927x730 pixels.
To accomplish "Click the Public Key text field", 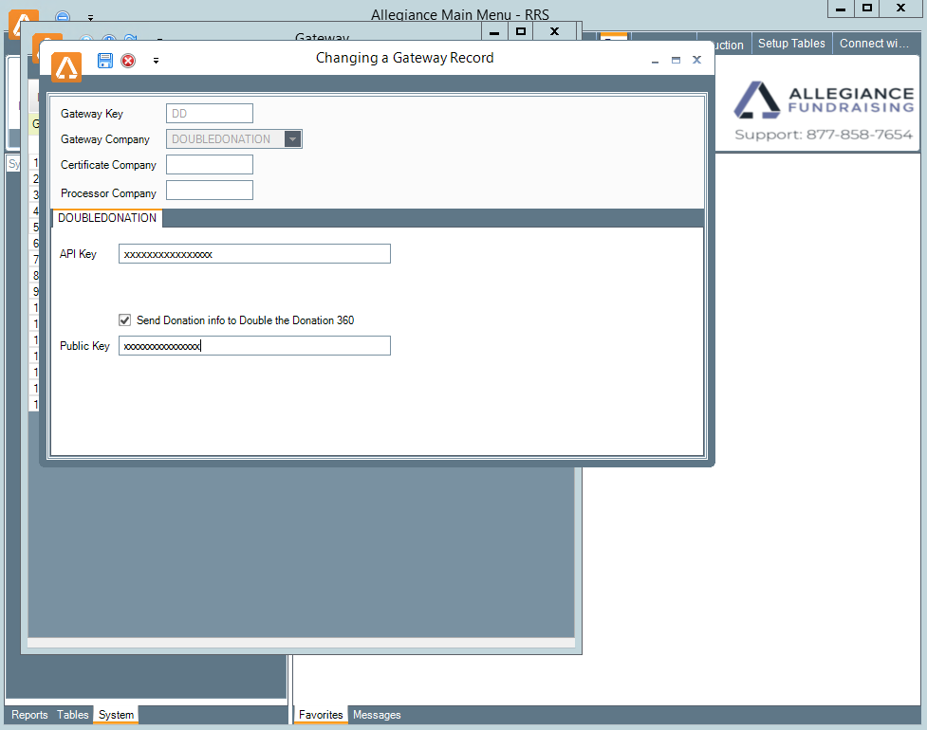I will [x=254, y=345].
